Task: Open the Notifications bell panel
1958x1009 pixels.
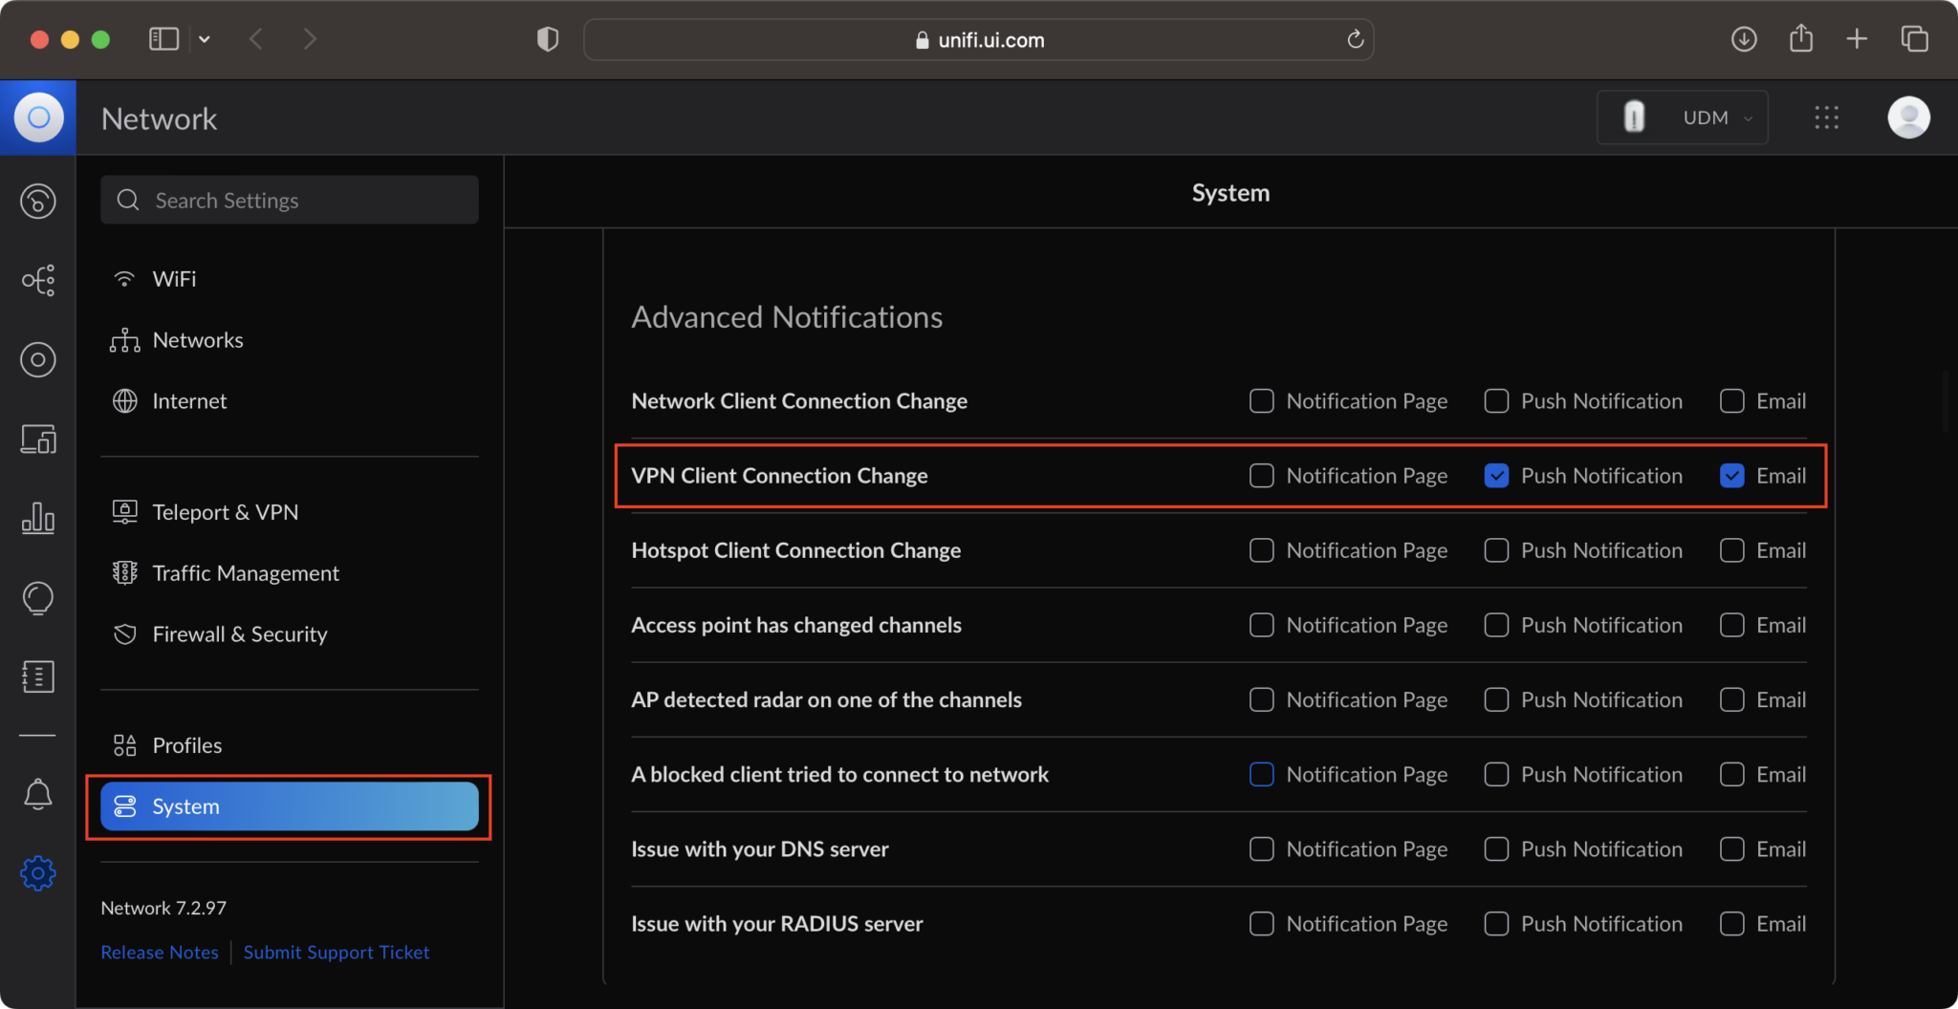Action: [x=38, y=794]
